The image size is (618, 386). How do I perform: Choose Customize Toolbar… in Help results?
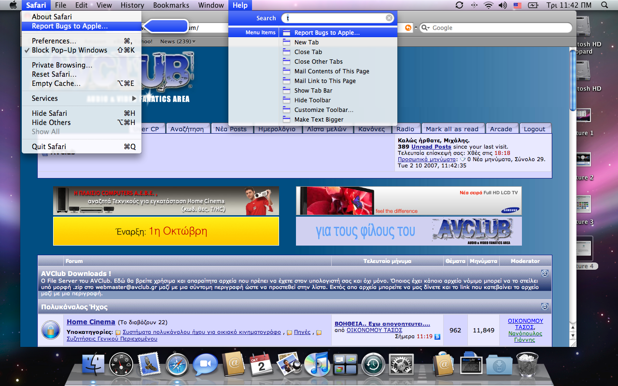point(338,110)
